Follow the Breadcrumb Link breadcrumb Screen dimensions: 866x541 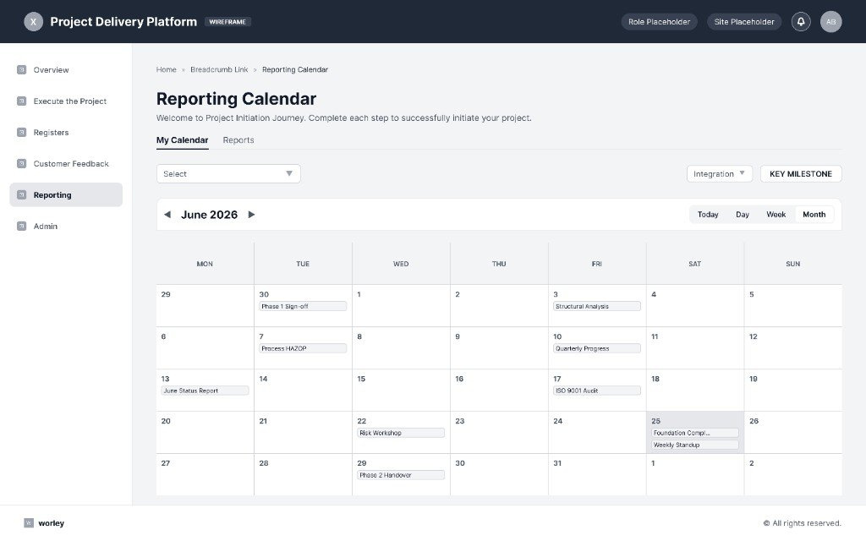219,69
